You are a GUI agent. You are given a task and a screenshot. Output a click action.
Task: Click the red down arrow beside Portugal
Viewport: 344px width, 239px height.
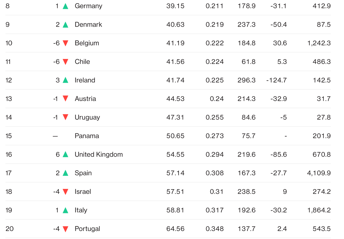[65, 229]
